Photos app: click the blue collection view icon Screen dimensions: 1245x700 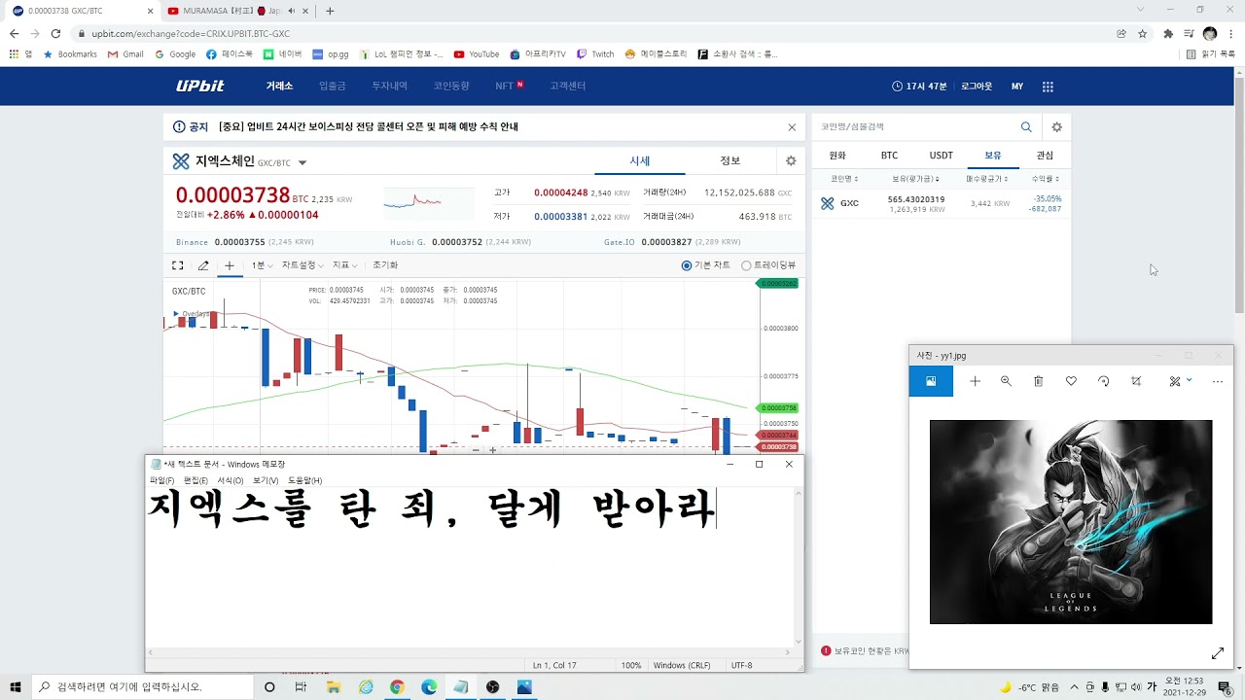click(931, 382)
